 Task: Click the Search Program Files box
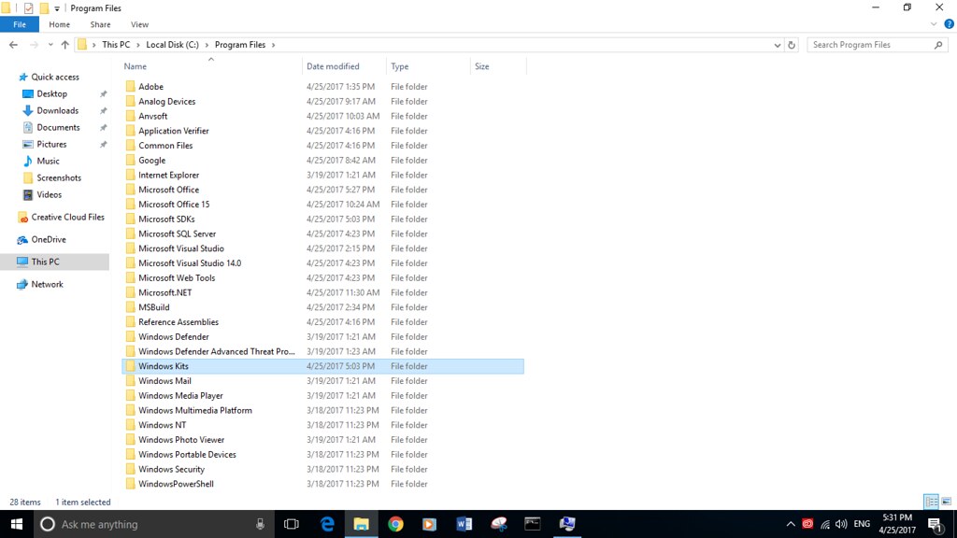coord(870,45)
